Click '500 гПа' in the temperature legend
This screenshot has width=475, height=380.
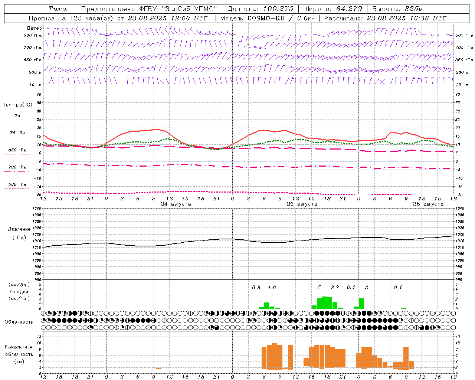tap(17, 184)
